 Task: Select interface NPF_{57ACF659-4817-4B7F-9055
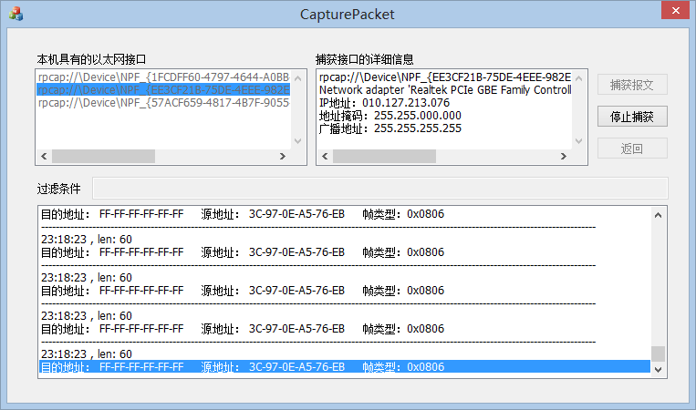pyautogui.click(x=163, y=103)
